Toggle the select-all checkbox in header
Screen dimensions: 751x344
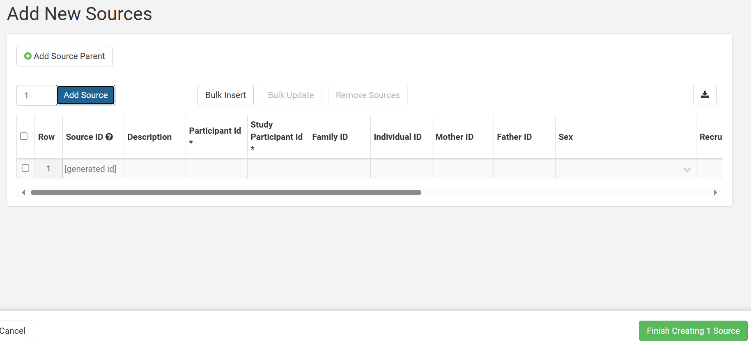pos(24,136)
